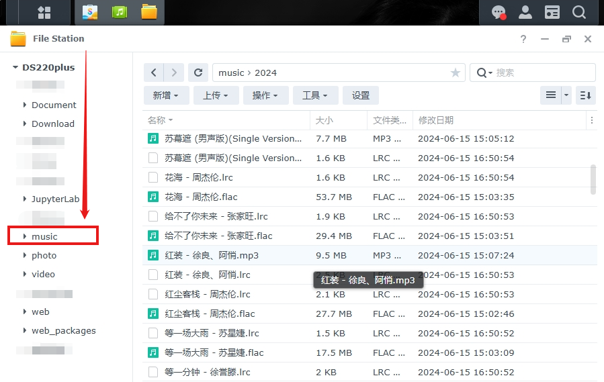Screen dimensions: 604x382
Task: Open the 工具 dropdown menu
Action: tap(315, 95)
